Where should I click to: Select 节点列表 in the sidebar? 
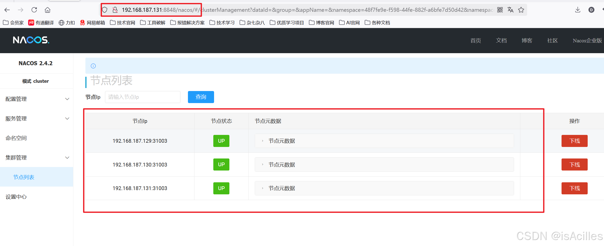37,177
